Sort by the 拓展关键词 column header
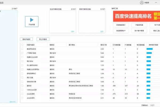The width and height of the screenshot is (160, 107). 31,45
